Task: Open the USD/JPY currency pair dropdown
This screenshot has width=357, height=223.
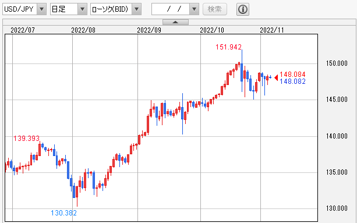Action: [x=42, y=9]
